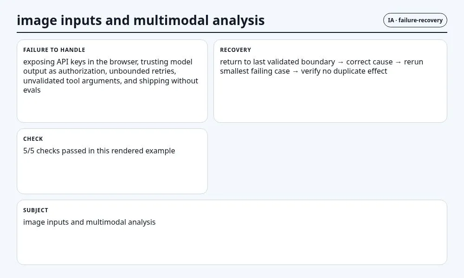Click 'verify no duplicate effect' text
The image size is (464, 278).
click(x=344, y=71)
